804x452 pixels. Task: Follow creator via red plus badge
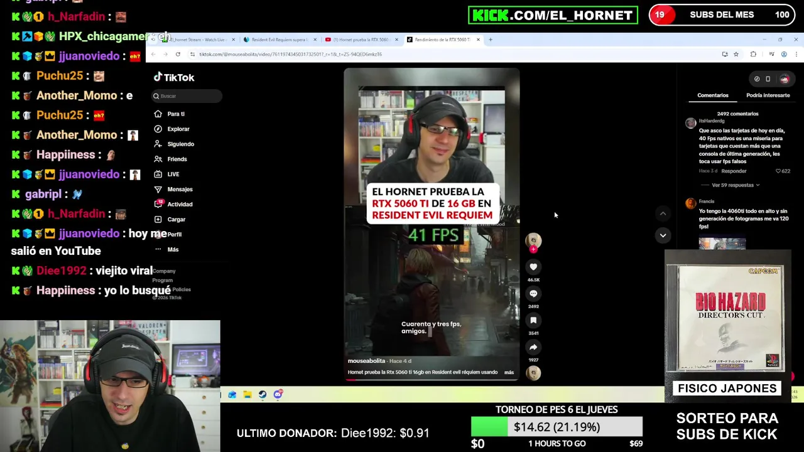[533, 249]
